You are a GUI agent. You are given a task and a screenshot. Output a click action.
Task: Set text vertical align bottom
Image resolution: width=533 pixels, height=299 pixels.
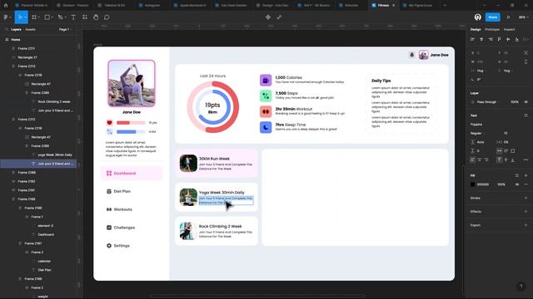point(513,159)
